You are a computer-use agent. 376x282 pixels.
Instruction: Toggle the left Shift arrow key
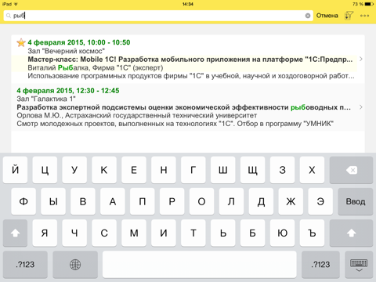(x=15, y=233)
